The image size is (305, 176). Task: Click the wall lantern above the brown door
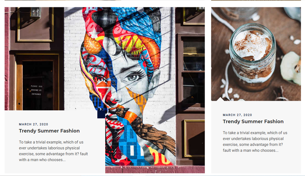coord(36,13)
